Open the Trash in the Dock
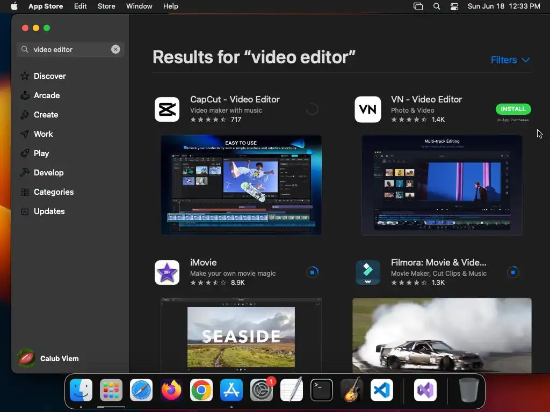Image resolution: width=550 pixels, height=412 pixels. pos(468,390)
